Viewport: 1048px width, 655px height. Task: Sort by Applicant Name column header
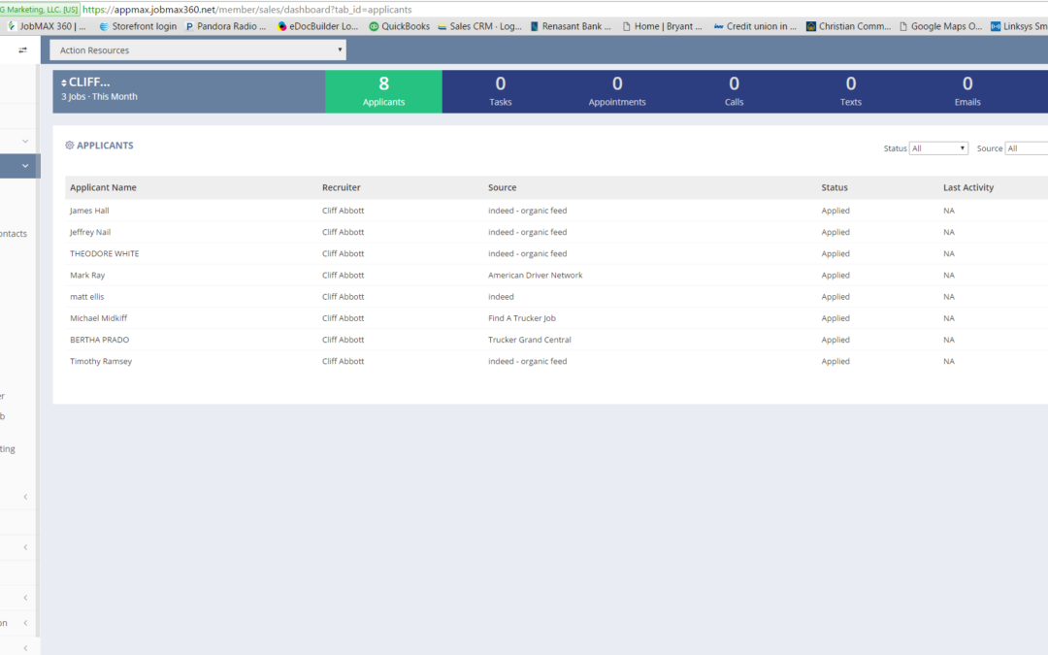103,187
